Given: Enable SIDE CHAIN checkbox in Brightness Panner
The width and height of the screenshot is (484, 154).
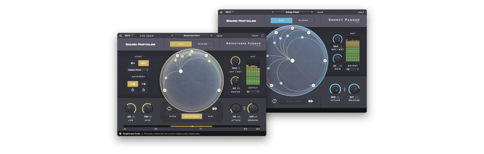Looking at the screenshot, I should 138,35.
